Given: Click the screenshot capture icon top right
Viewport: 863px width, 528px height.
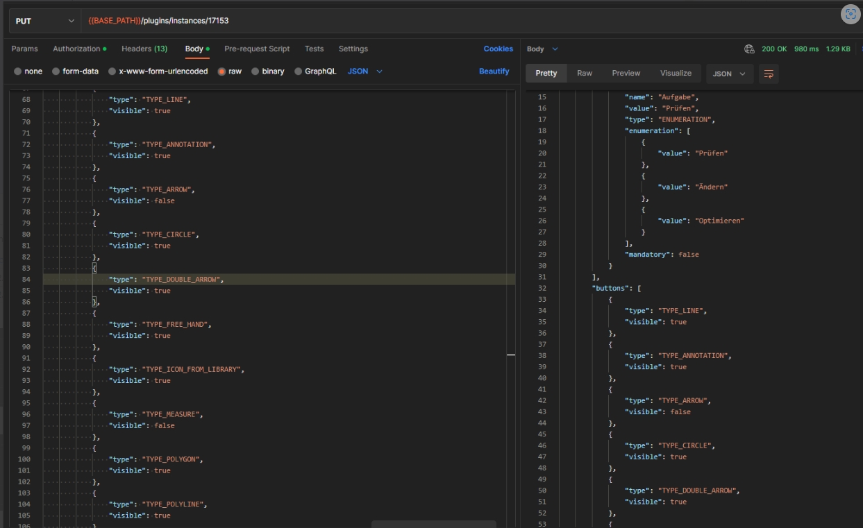Looking at the screenshot, I should 851,15.
